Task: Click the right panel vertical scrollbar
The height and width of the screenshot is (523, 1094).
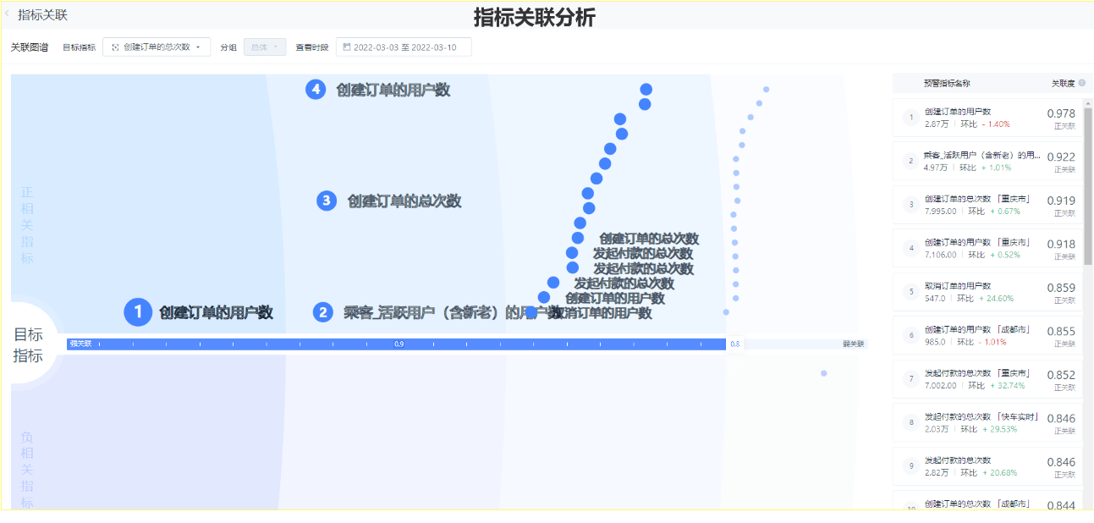Action: tap(1087, 186)
